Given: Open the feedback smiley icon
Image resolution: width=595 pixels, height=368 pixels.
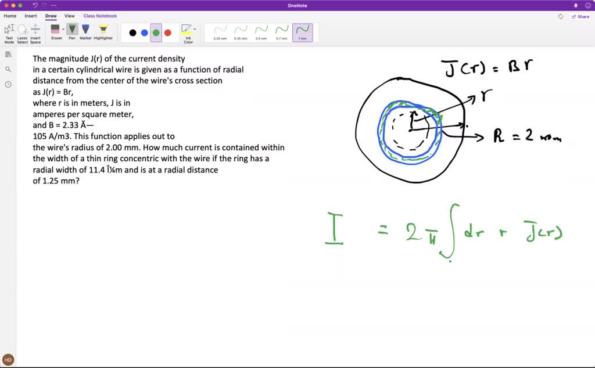Looking at the screenshot, I should point(588,5).
